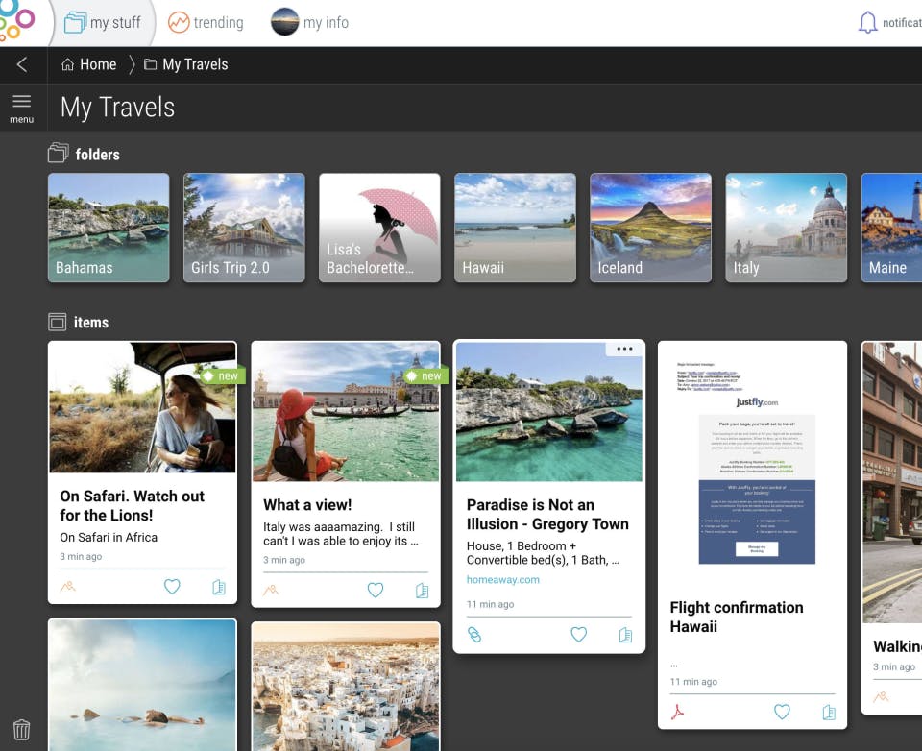922x751 pixels.
Task: Click the items section icon
Action: [57, 322]
